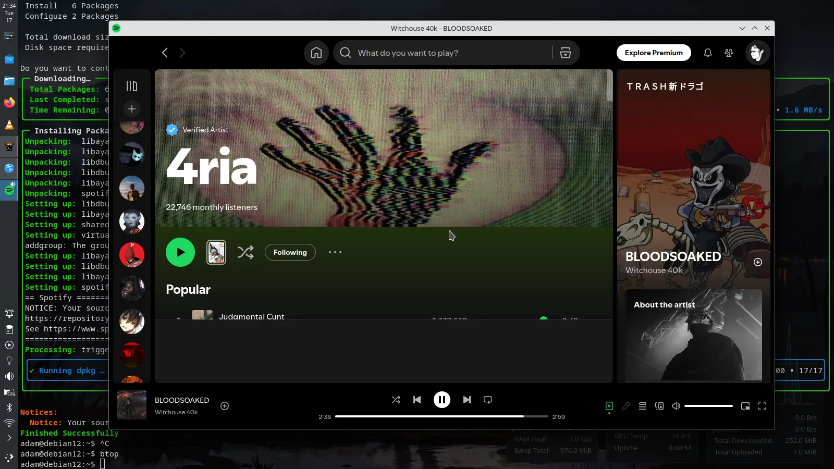Open the Queue icon
Image resolution: width=834 pixels, height=469 pixels.
[x=643, y=406]
